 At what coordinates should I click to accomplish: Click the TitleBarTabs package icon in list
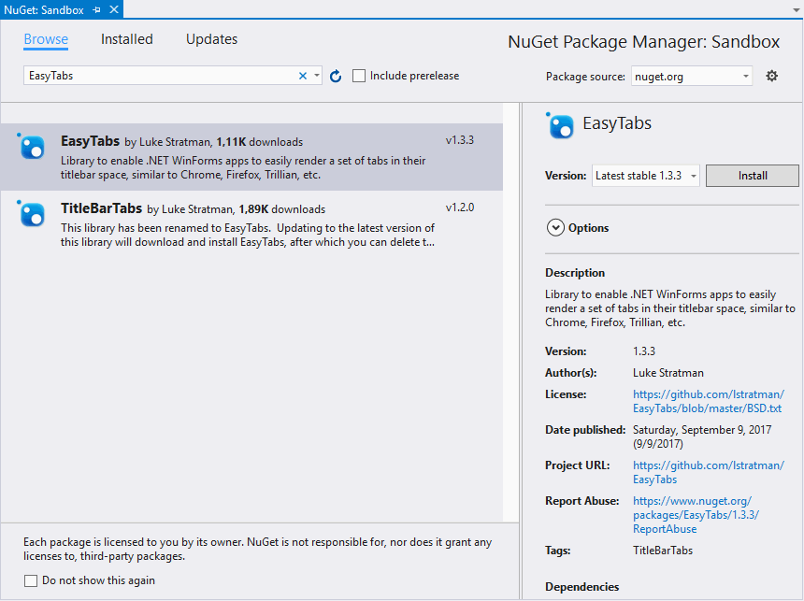[31, 214]
